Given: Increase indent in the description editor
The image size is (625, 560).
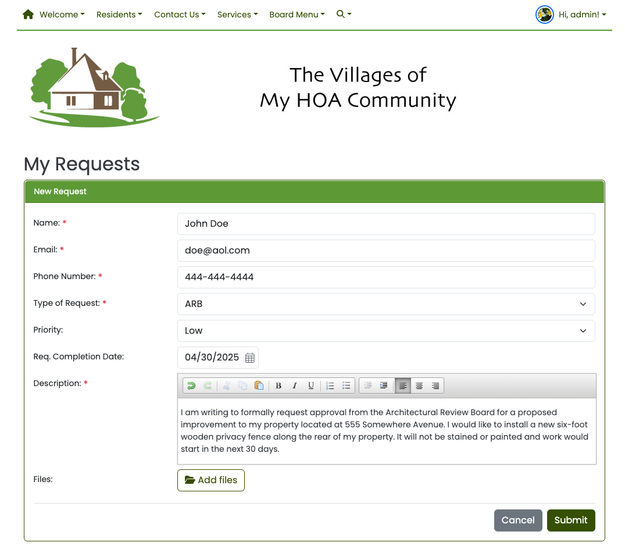Looking at the screenshot, I should click(x=384, y=386).
